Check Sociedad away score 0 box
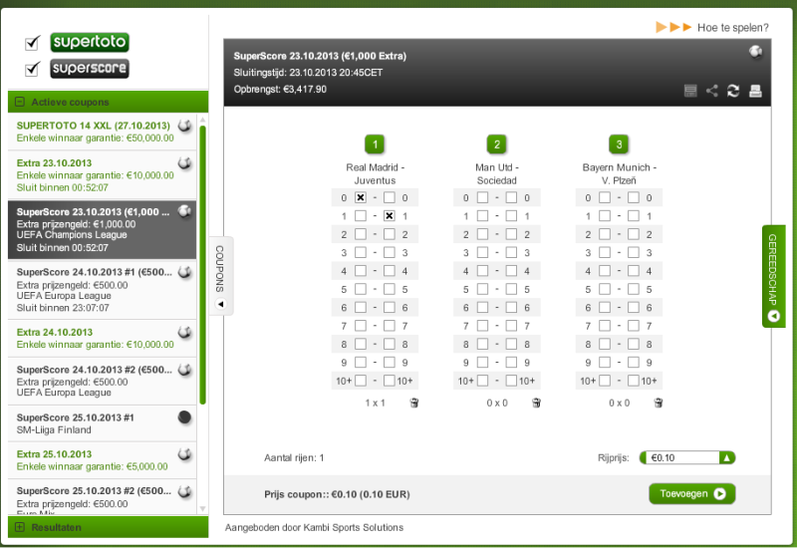797x550 pixels. click(511, 197)
